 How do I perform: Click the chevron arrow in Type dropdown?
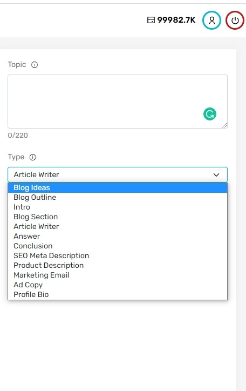[x=216, y=175]
